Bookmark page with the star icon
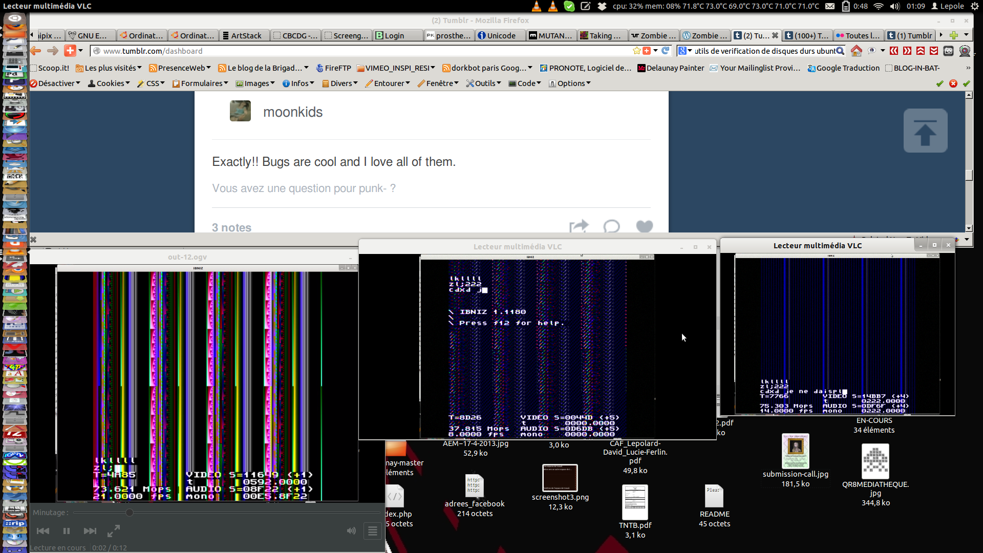 click(636, 51)
